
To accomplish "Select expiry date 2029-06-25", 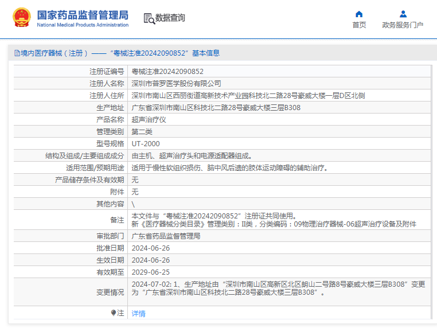I will tap(150, 272).
